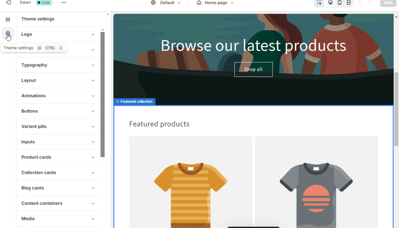Click the redo arrow icon
Viewport: 399px width, 228px height.
pyautogui.click(x=370, y=3)
